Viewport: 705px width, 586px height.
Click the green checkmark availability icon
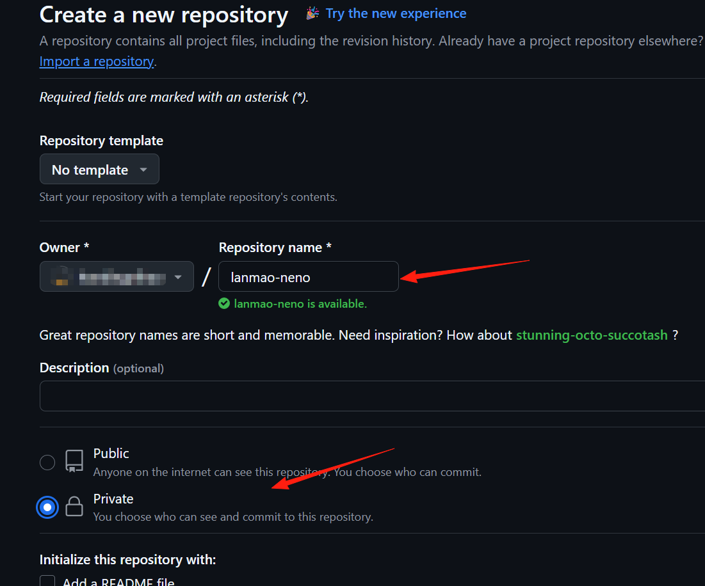pyautogui.click(x=224, y=303)
